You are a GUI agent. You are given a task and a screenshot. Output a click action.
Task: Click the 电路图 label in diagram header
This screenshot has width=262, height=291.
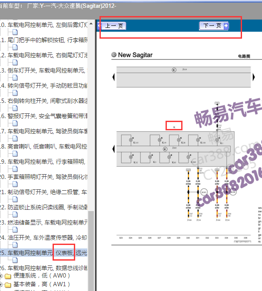click(x=244, y=56)
